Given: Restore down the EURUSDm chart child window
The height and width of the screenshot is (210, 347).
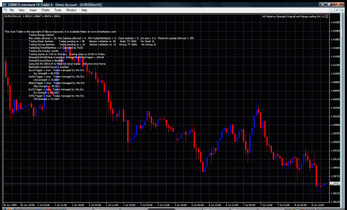Looking at the screenshot, I should coord(337,10).
